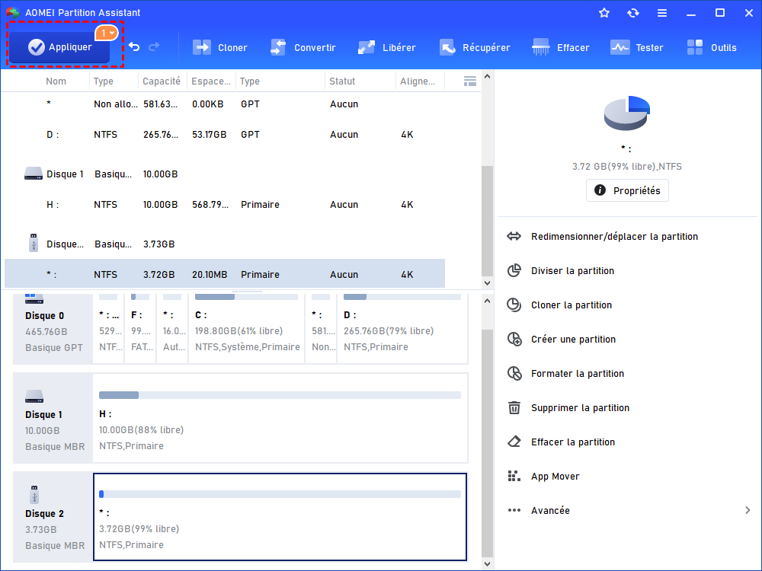
Task: Choose Formater la partition
Action: (565, 373)
